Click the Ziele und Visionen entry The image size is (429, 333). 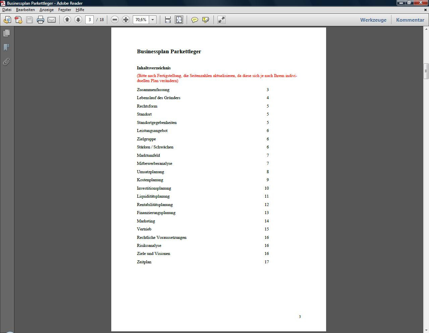(154, 254)
